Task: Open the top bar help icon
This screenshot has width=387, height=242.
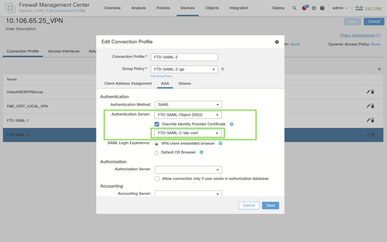Action: tap(322, 8)
